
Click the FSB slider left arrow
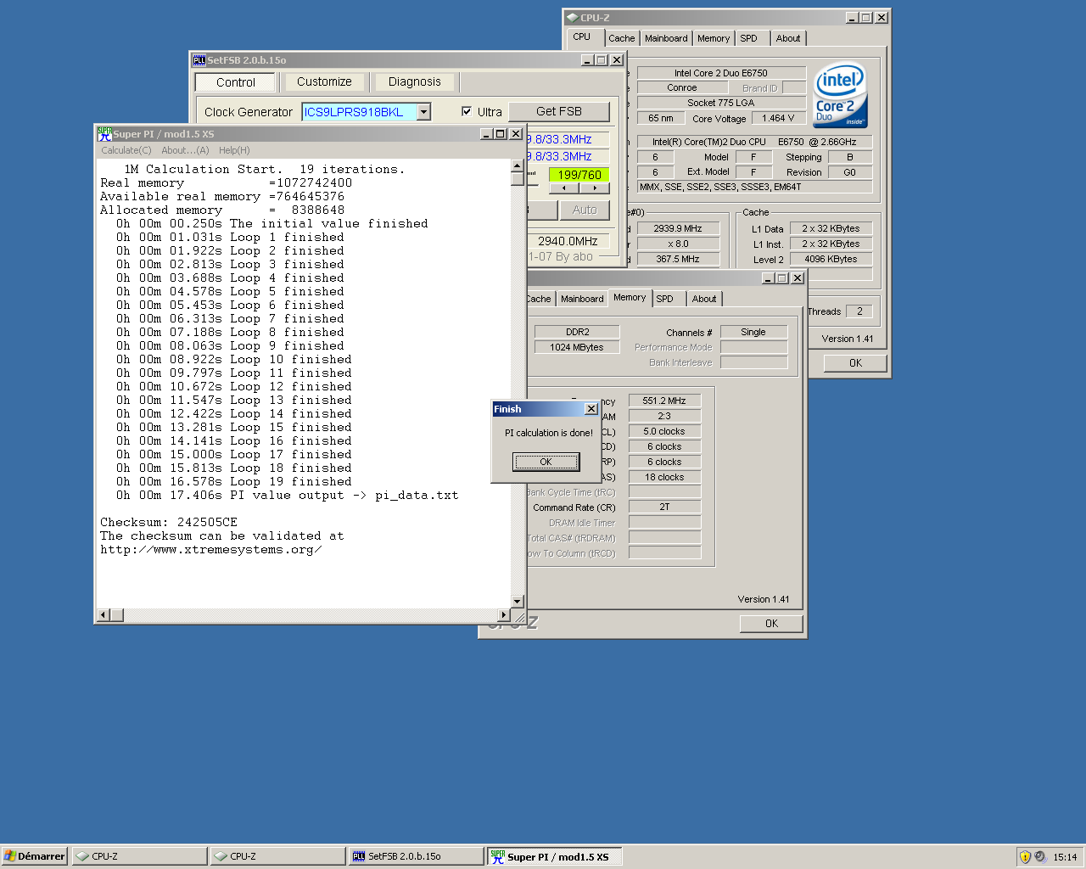[564, 188]
